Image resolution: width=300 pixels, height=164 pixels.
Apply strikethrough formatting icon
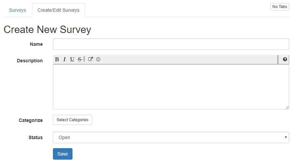80,60
